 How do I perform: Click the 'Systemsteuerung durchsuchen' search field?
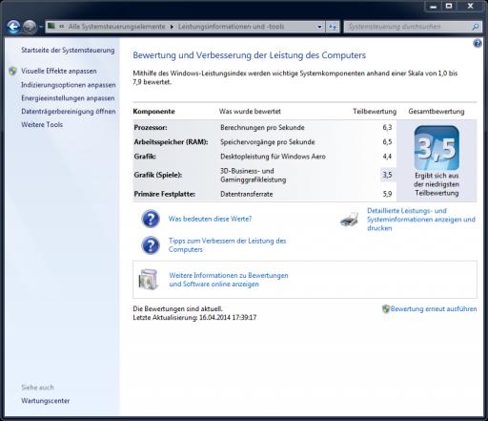coord(408,27)
